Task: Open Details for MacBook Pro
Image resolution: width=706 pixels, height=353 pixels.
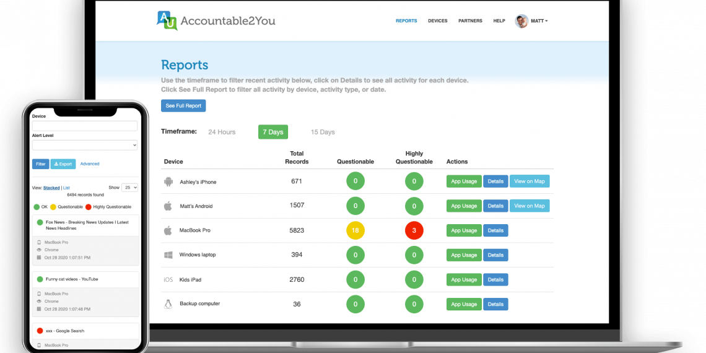Action: (x=495, y=230)
